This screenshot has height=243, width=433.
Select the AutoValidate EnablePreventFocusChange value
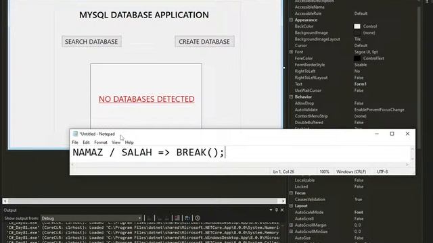coord(379,109)
